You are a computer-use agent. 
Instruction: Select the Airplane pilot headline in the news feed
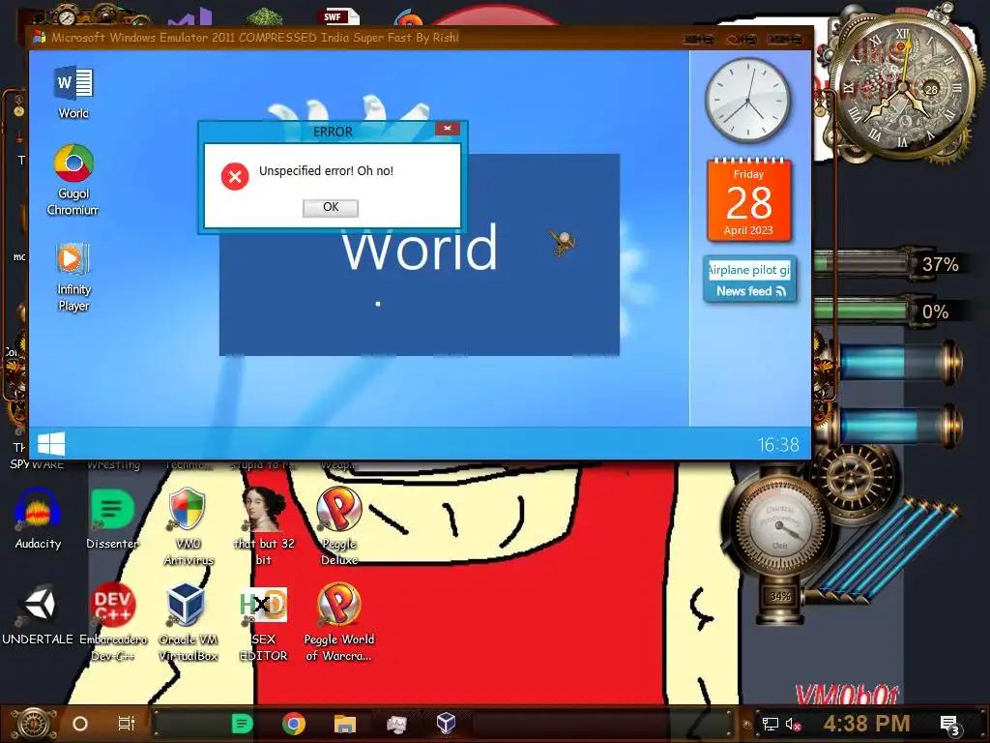tap(749, 270)
